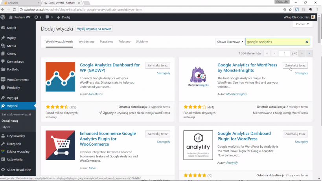Click the Portfolio folder icon
Screen dimensions: 322x181
[3, 69]
